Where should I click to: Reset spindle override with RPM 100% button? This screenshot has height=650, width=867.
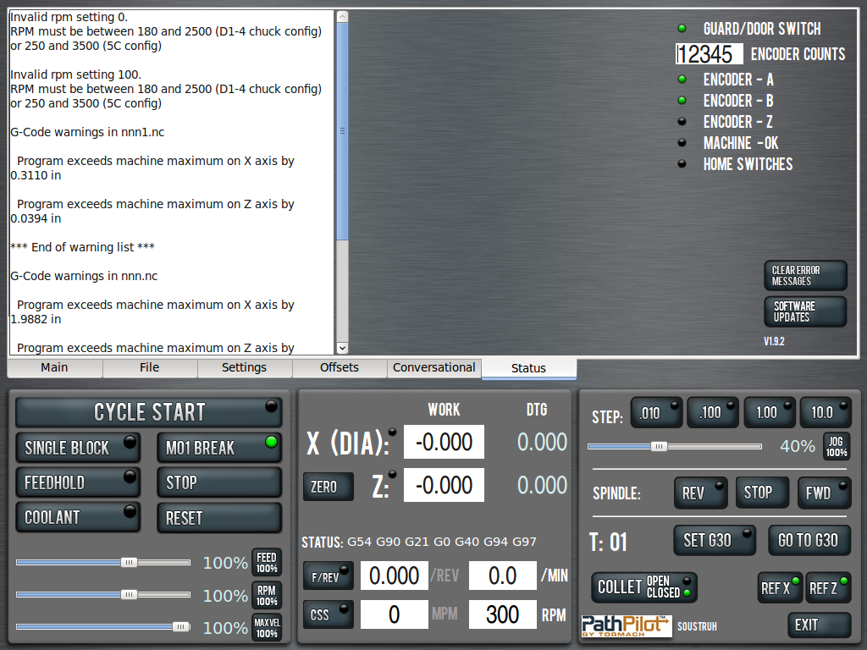coord(267,595)
